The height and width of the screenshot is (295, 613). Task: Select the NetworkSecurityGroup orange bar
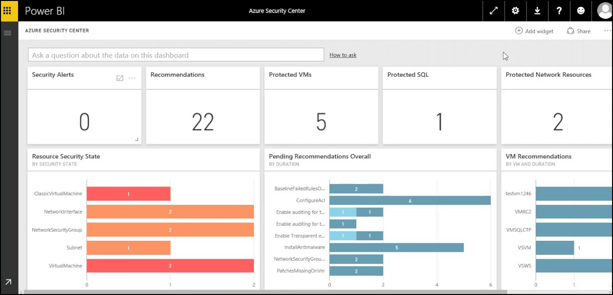pyautogui.click(x=170, y=230)
